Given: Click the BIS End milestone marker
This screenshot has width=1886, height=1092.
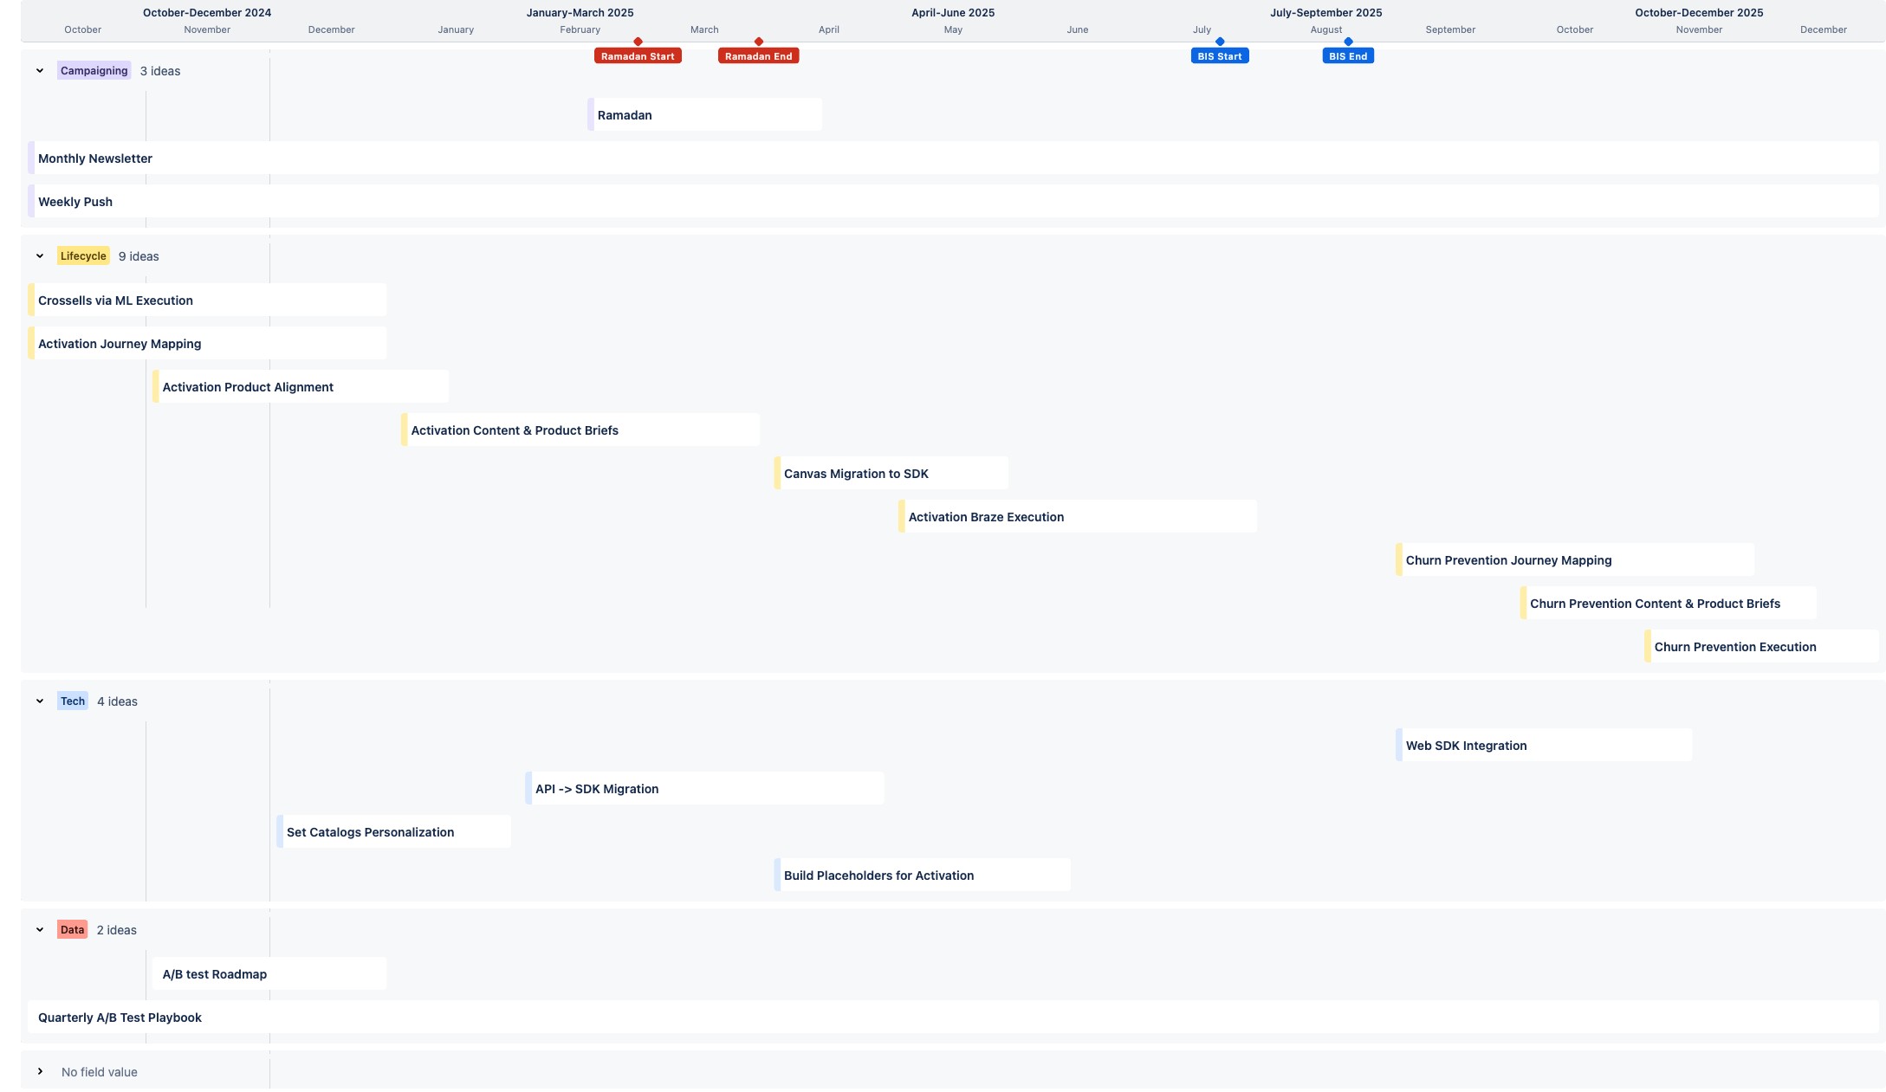Looking at the screenshot, I should [1348, 56].
